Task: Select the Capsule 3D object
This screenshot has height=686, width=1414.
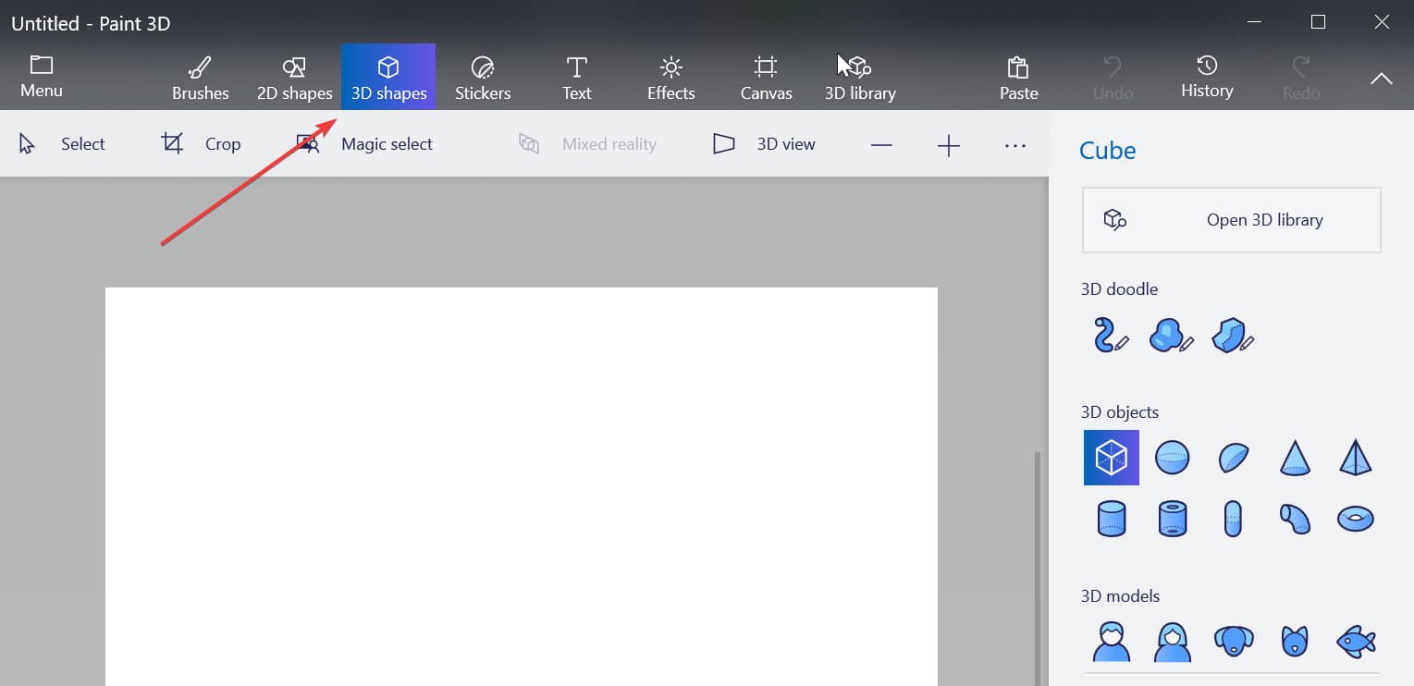Action: click(x=1234, y=519)
